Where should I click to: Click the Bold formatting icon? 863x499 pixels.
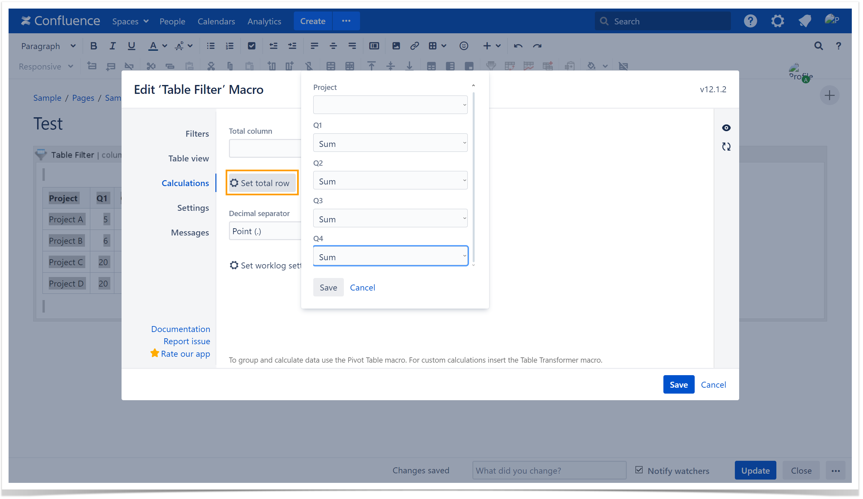coord(94,45)
